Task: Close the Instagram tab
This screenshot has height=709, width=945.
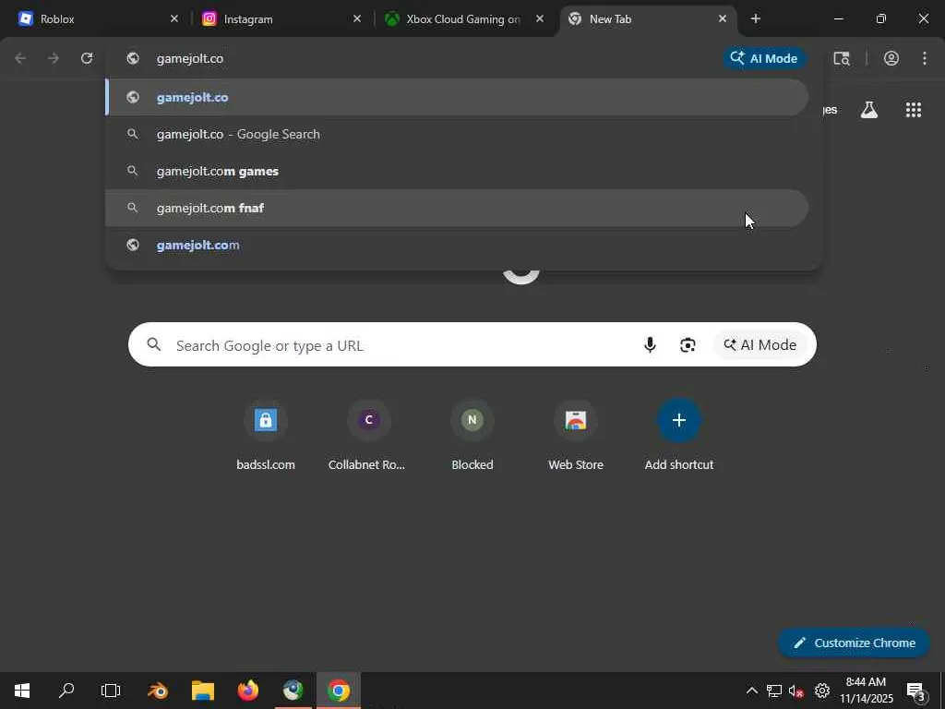Action: click(357, 18)
